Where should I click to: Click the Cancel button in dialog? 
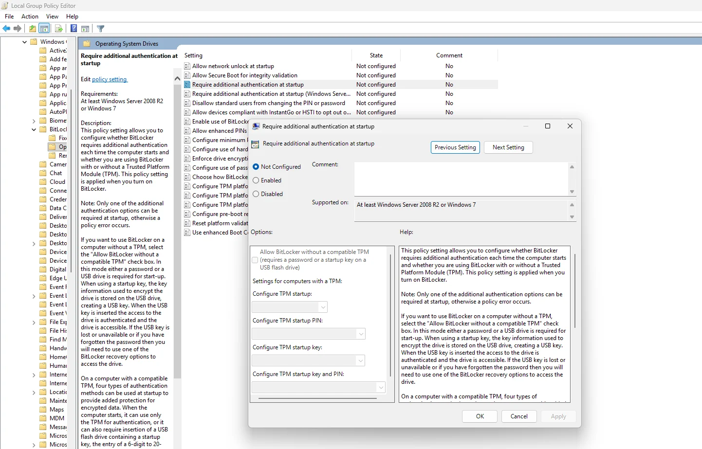[519, 416]
